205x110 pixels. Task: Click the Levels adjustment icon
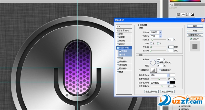183,14
